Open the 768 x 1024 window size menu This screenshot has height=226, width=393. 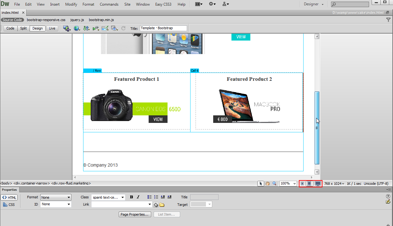[334, 184]
